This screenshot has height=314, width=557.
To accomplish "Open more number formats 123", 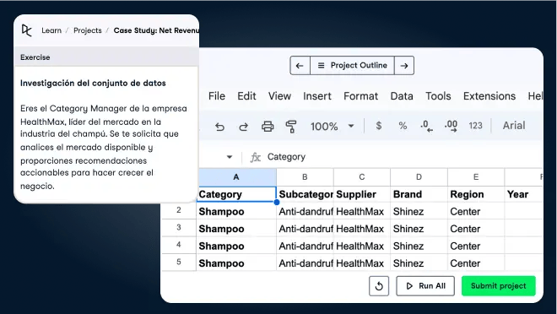I will (x=475, y=126).
